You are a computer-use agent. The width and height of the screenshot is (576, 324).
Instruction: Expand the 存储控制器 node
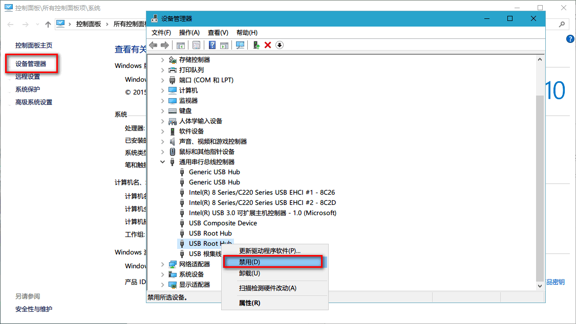(162, 60)
